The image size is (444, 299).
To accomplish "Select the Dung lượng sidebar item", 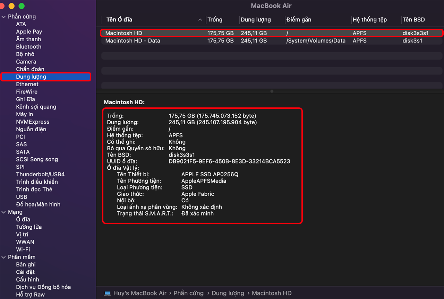I will pyautogui.click(x=46, y=77).
